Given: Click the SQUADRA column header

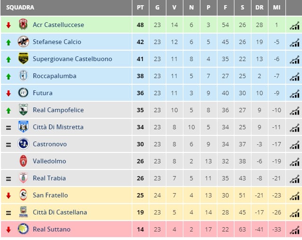Looking at the screenshot, I should (20, 8).
